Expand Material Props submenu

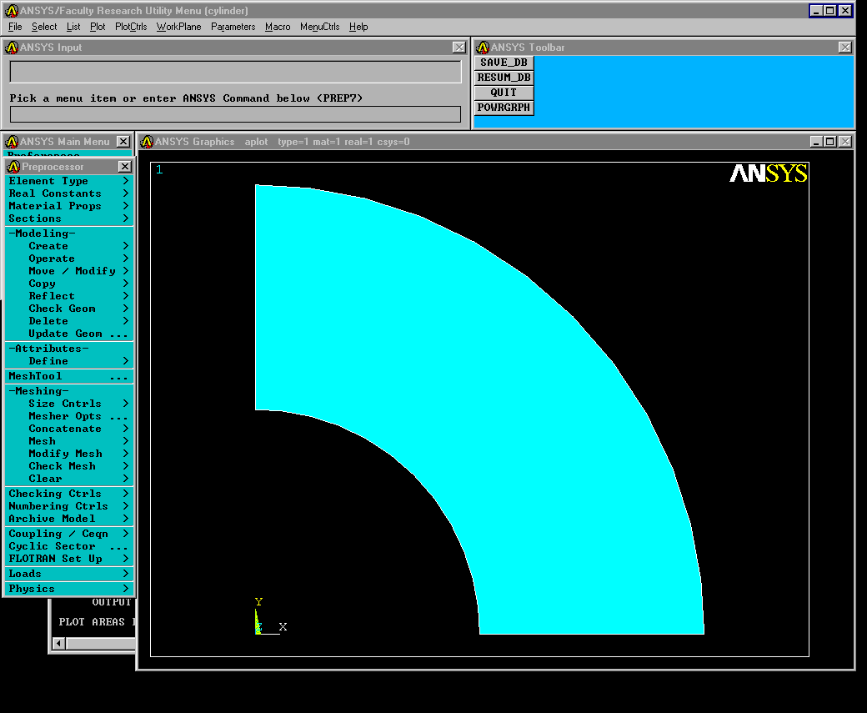(69, 206)
